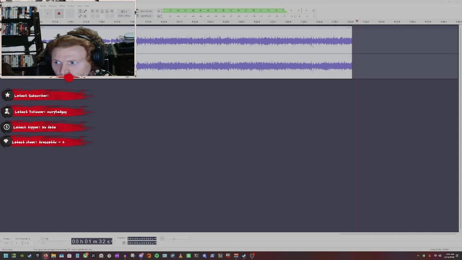The image size is (462, 260).
Task: Click the horizontal scrollbar under the tracks
Action: (399, 234)
